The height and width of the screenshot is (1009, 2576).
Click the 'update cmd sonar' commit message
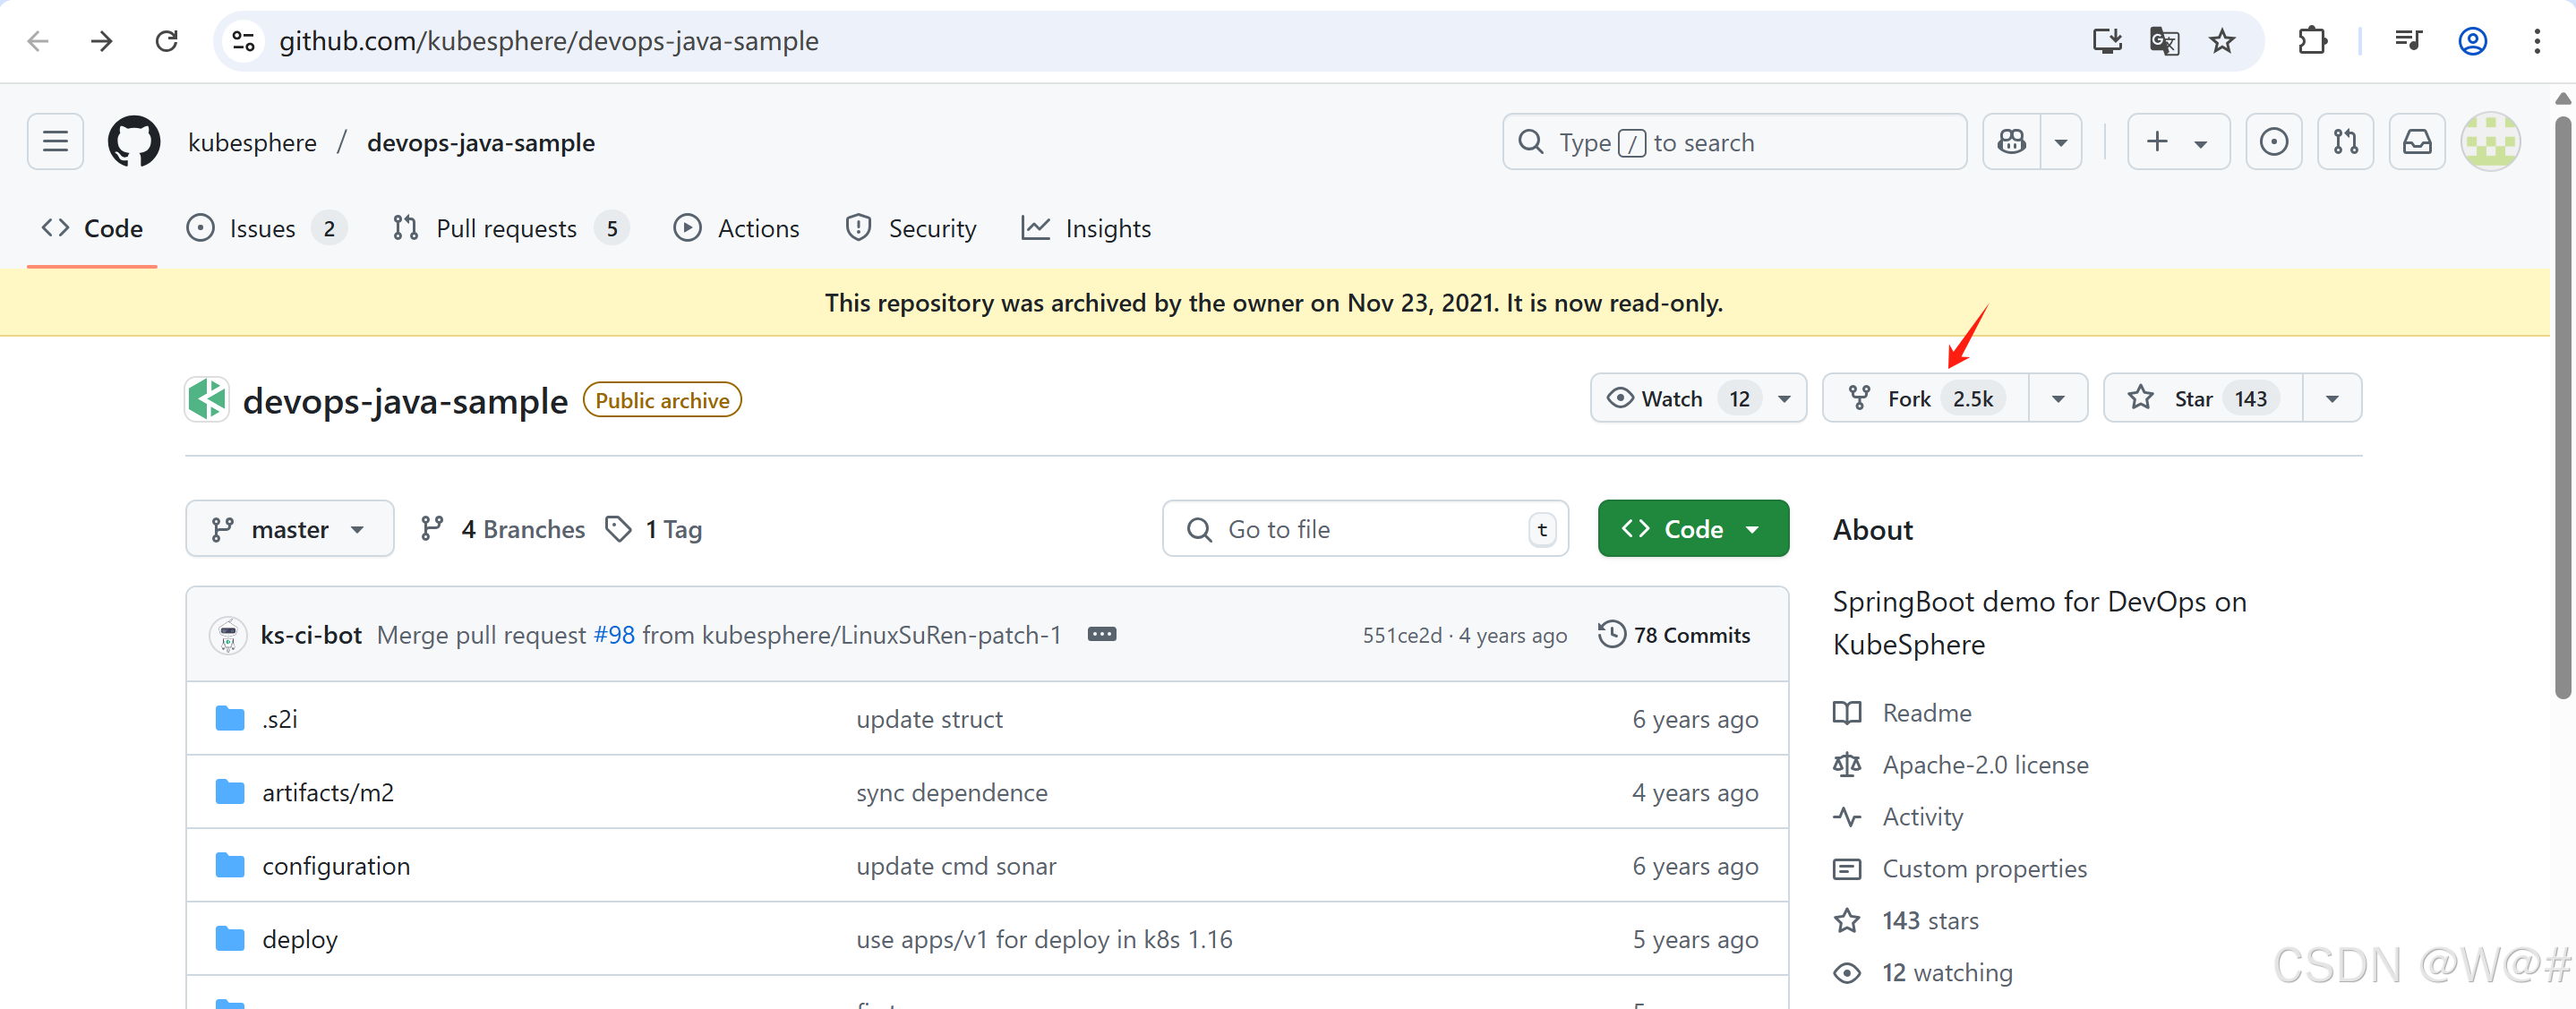tap(956, 865)
